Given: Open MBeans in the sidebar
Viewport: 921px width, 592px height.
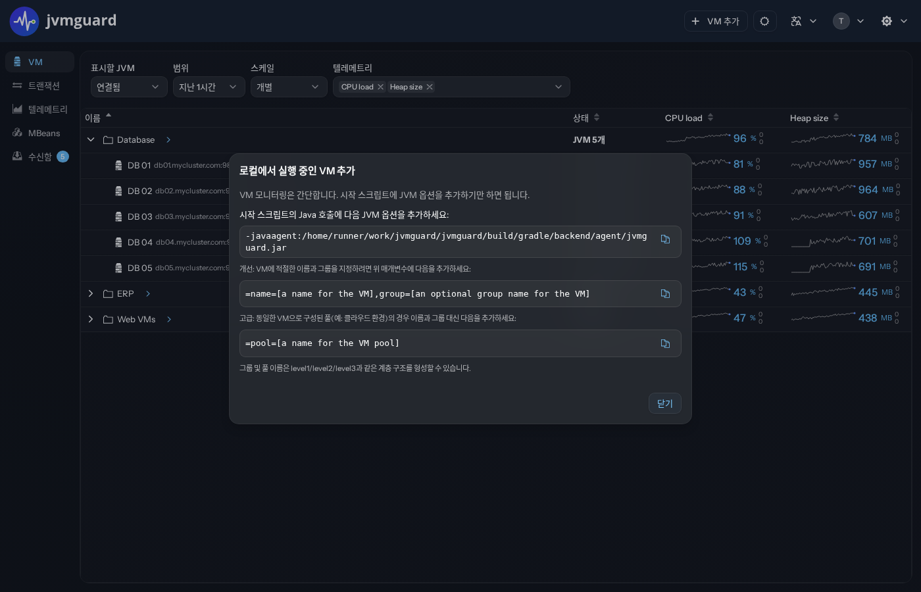Looking at the screenshot, I should click(39, 133).
